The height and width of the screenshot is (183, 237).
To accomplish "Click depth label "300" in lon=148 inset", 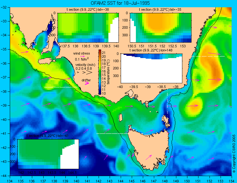I will (x=117, y=76).
